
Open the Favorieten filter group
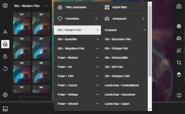[77, 19]
